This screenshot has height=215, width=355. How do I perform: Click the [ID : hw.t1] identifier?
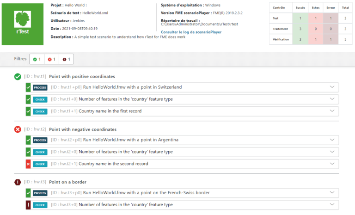click(35, 76)
